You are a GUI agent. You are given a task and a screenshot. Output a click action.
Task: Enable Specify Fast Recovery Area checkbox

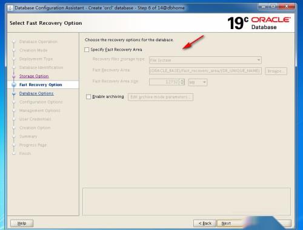[x=87, y=50]
